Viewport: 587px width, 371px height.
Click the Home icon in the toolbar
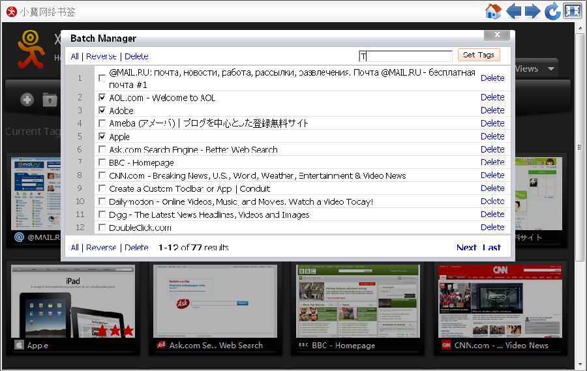pos(493,11)
